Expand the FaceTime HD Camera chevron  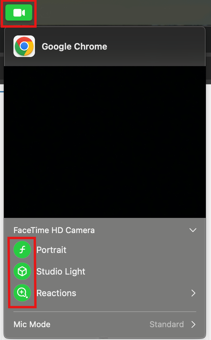point(193,230)
